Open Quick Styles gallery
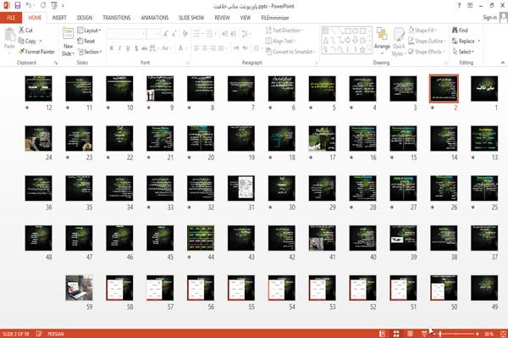 coord(399,42)
